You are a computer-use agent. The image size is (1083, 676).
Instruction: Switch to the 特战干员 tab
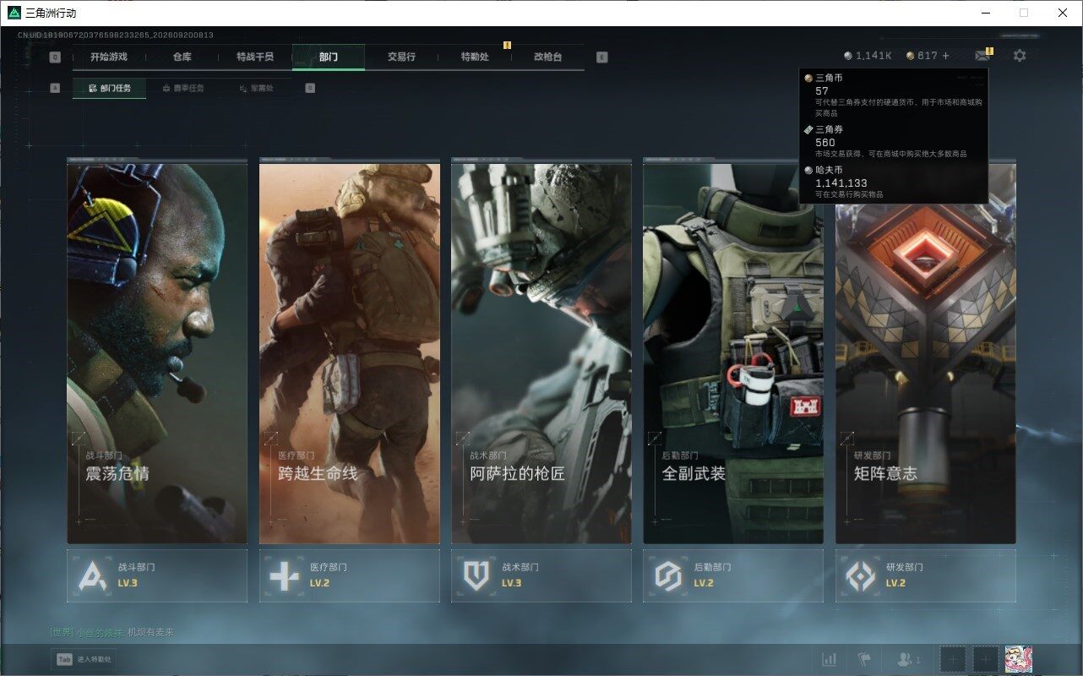[255, 57]
